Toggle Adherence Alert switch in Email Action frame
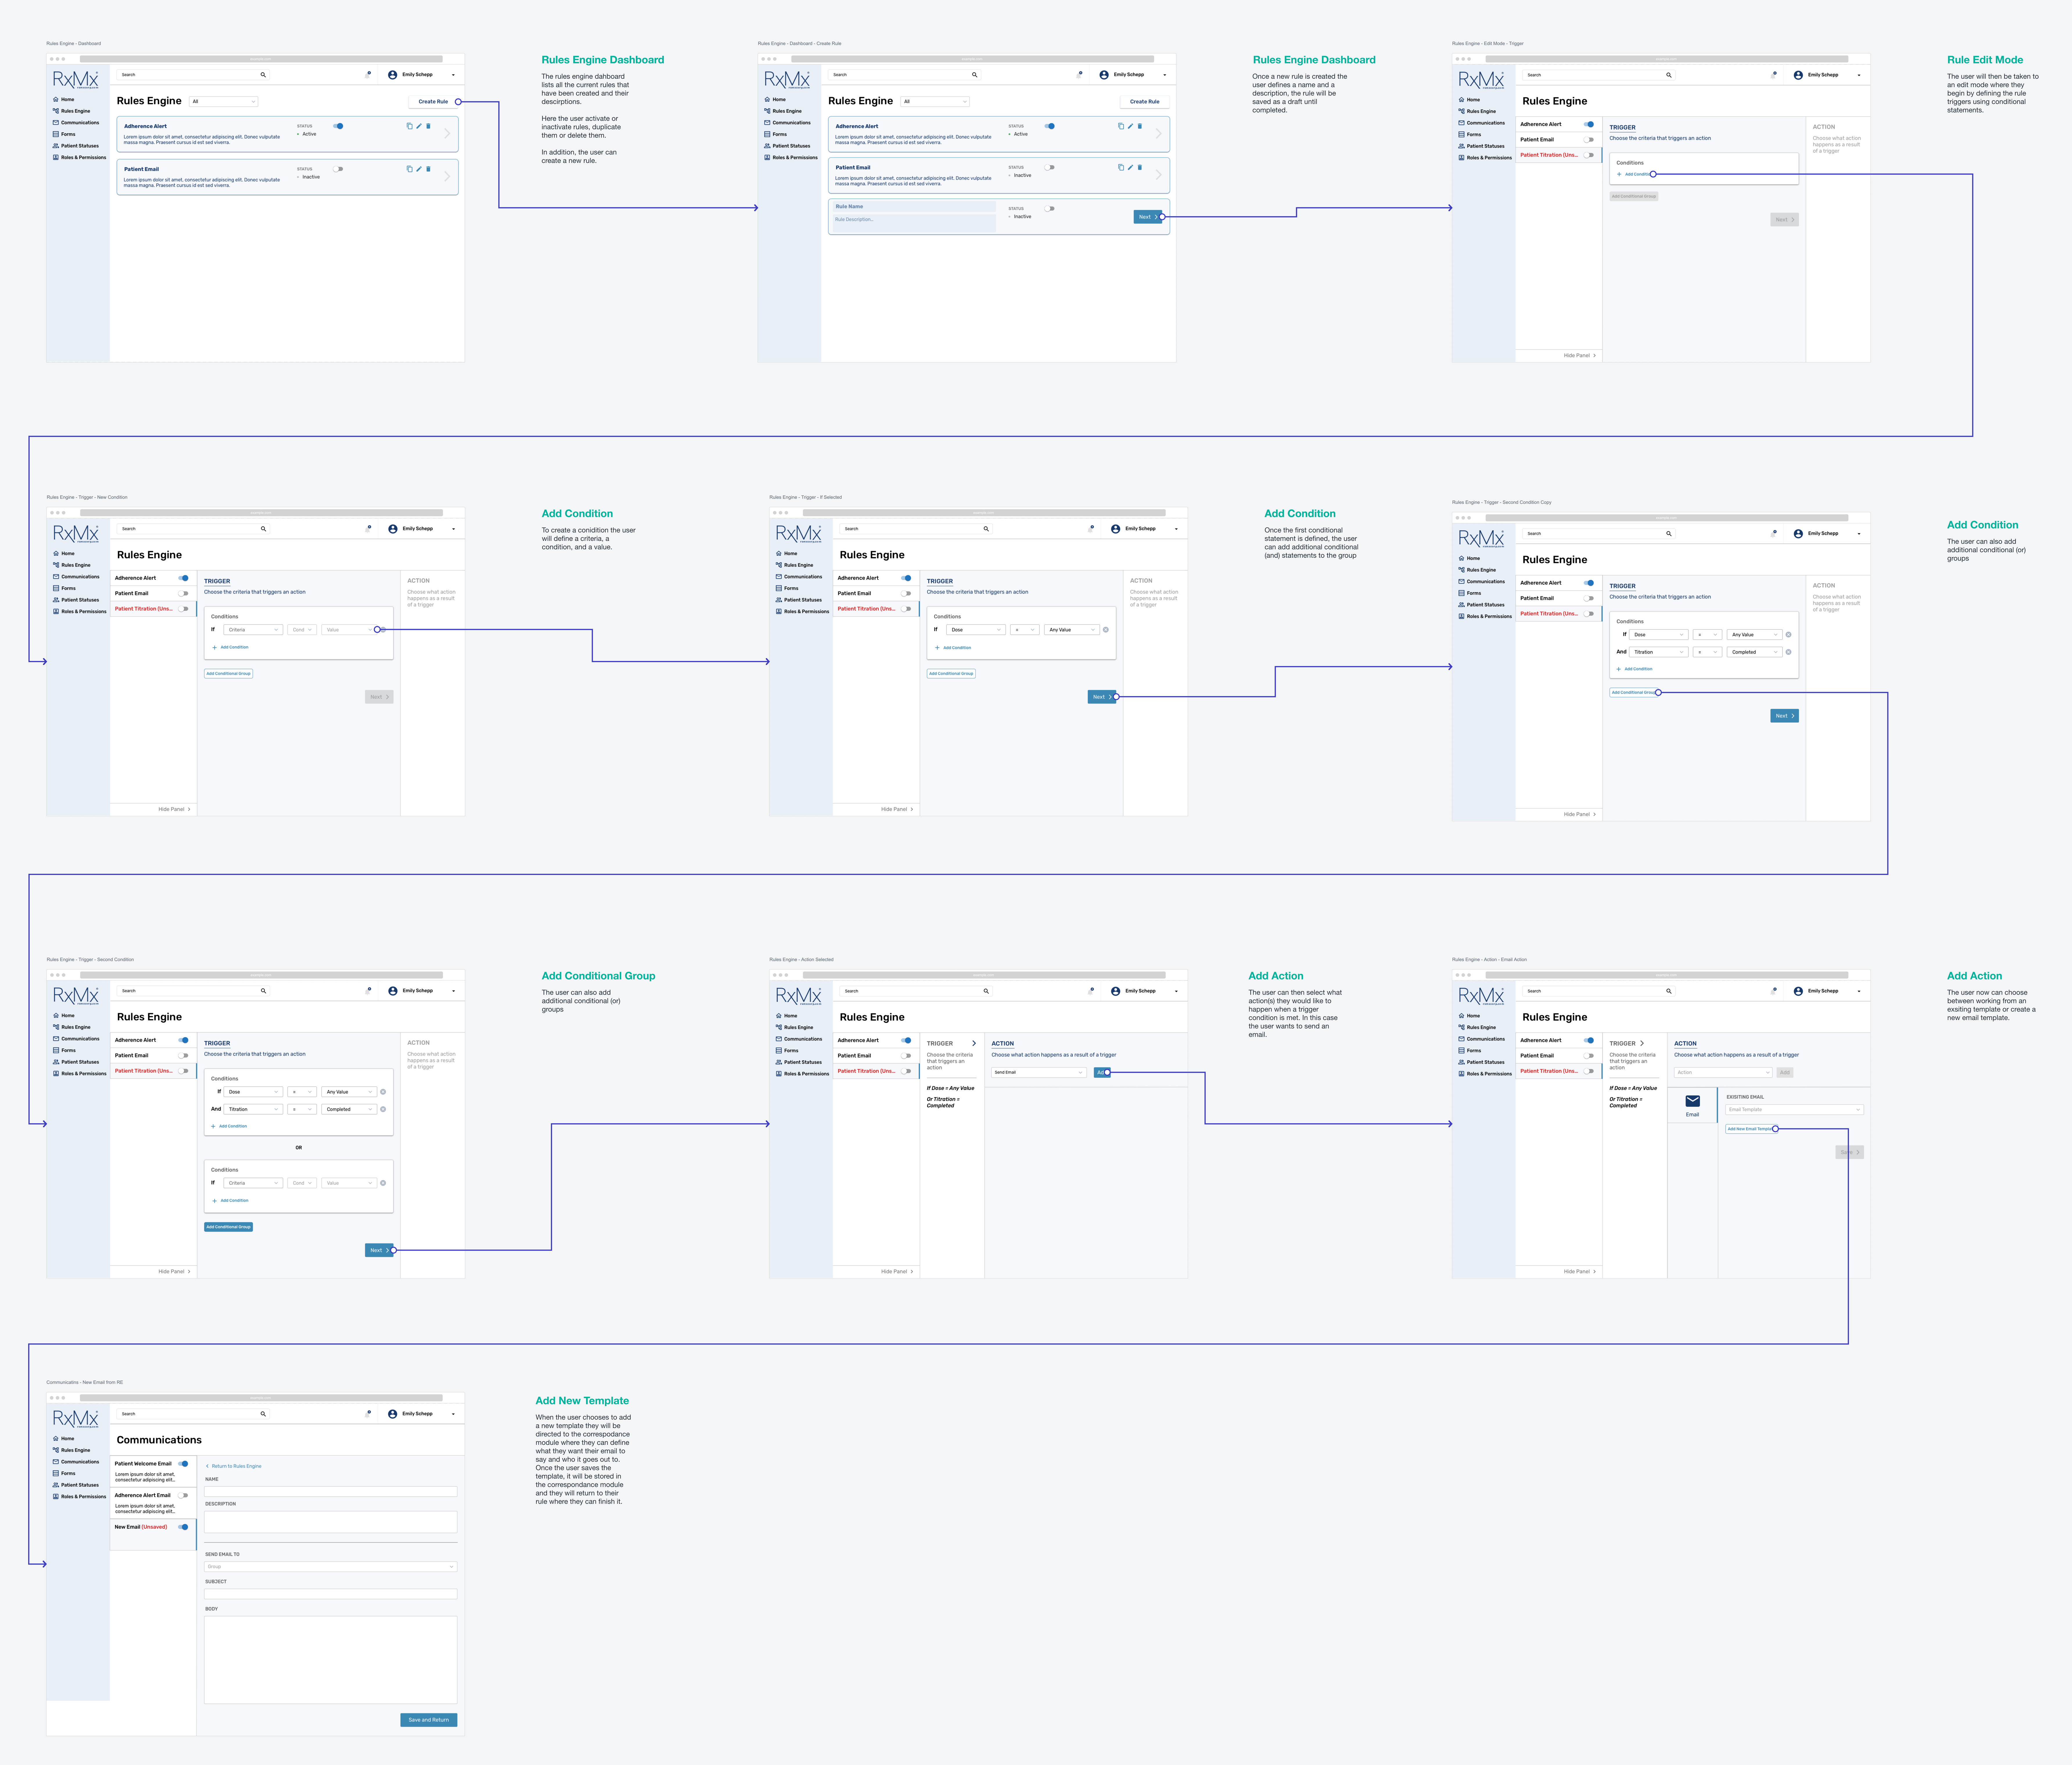This screenshot has height=1765, width=2072. pos(1589,1040)
